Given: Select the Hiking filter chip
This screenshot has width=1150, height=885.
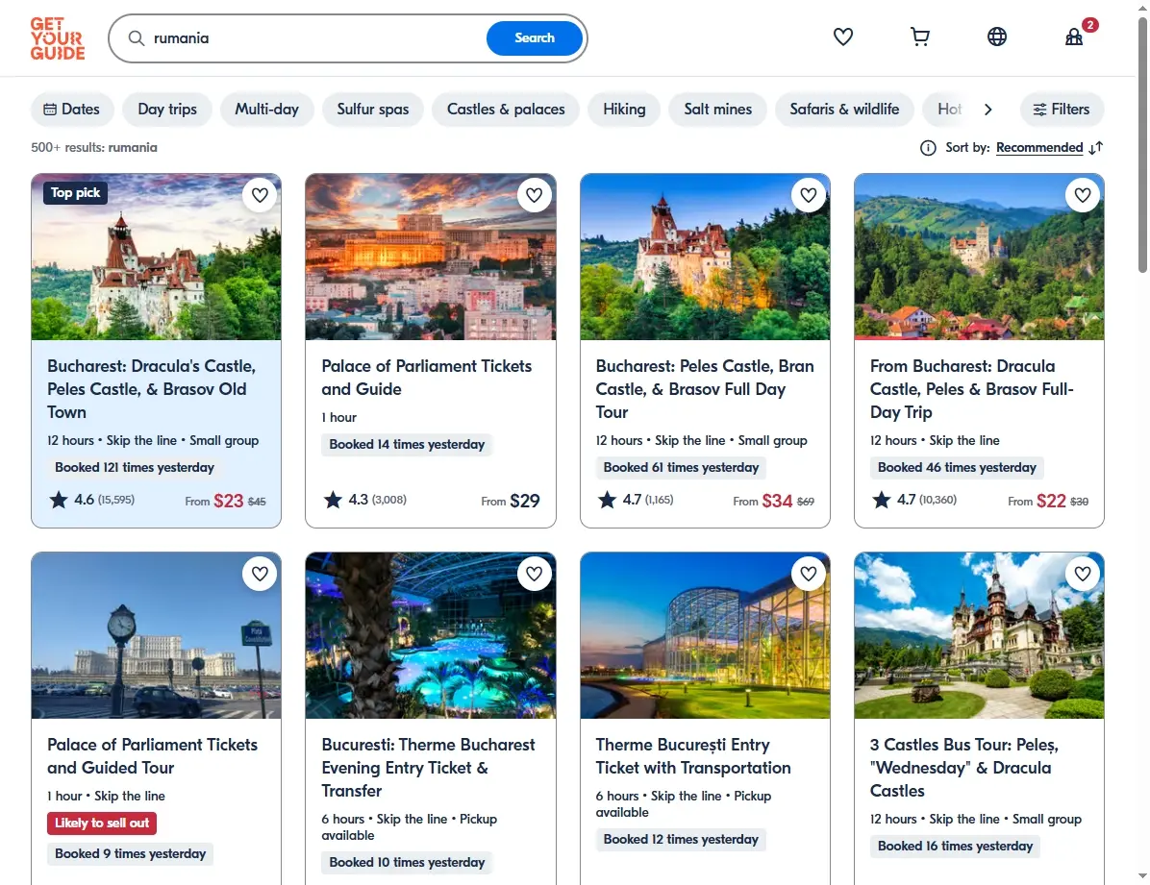Looking at the screenshot, I should (624, 110).
